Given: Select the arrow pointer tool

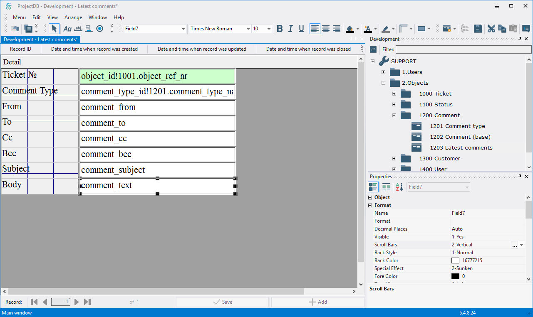Looking at the screenshot, I should click(54, 29).
